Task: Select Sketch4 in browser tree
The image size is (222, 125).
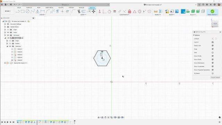Action: pos(20,57)
